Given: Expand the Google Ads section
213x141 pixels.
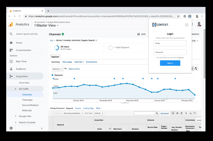Looking at the screenshot, I should coord(16,116).
